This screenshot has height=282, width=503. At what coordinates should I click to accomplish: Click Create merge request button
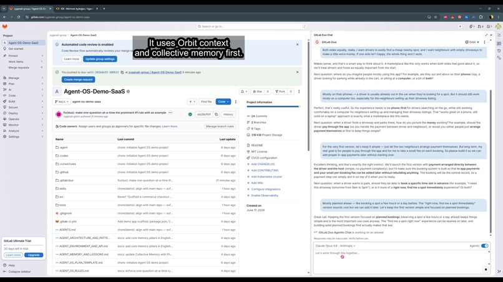click(x=78, y=80)
